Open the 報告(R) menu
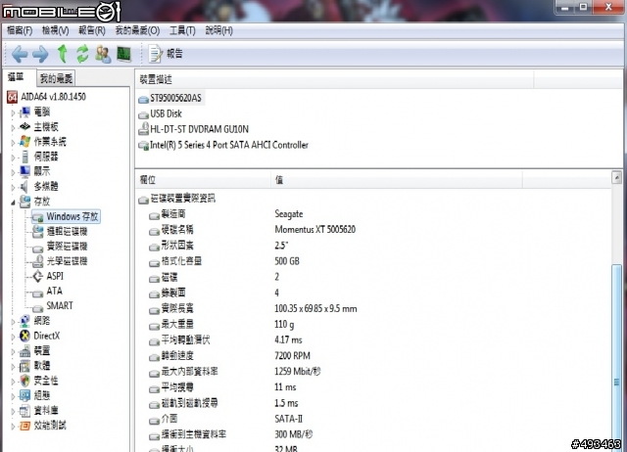This screenshot has width=627, height=452. 92,30
